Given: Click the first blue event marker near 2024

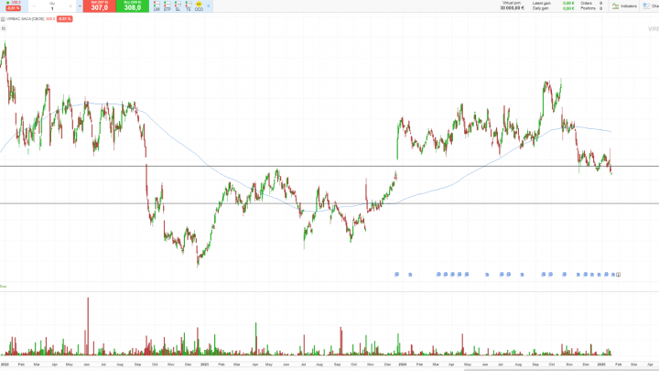Looking at the screenshot, I should (x=395, y=273).
